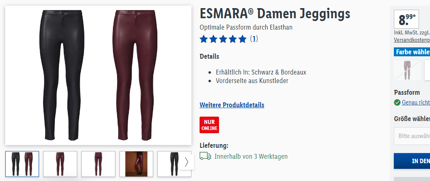Select the model photo thumbnail
The height and width of the screenshot is (181, 430).
coord(136,164)
